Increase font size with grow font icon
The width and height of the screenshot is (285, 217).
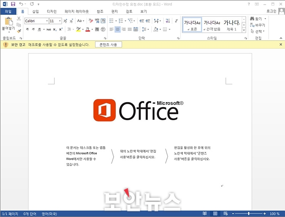(65, 21)
